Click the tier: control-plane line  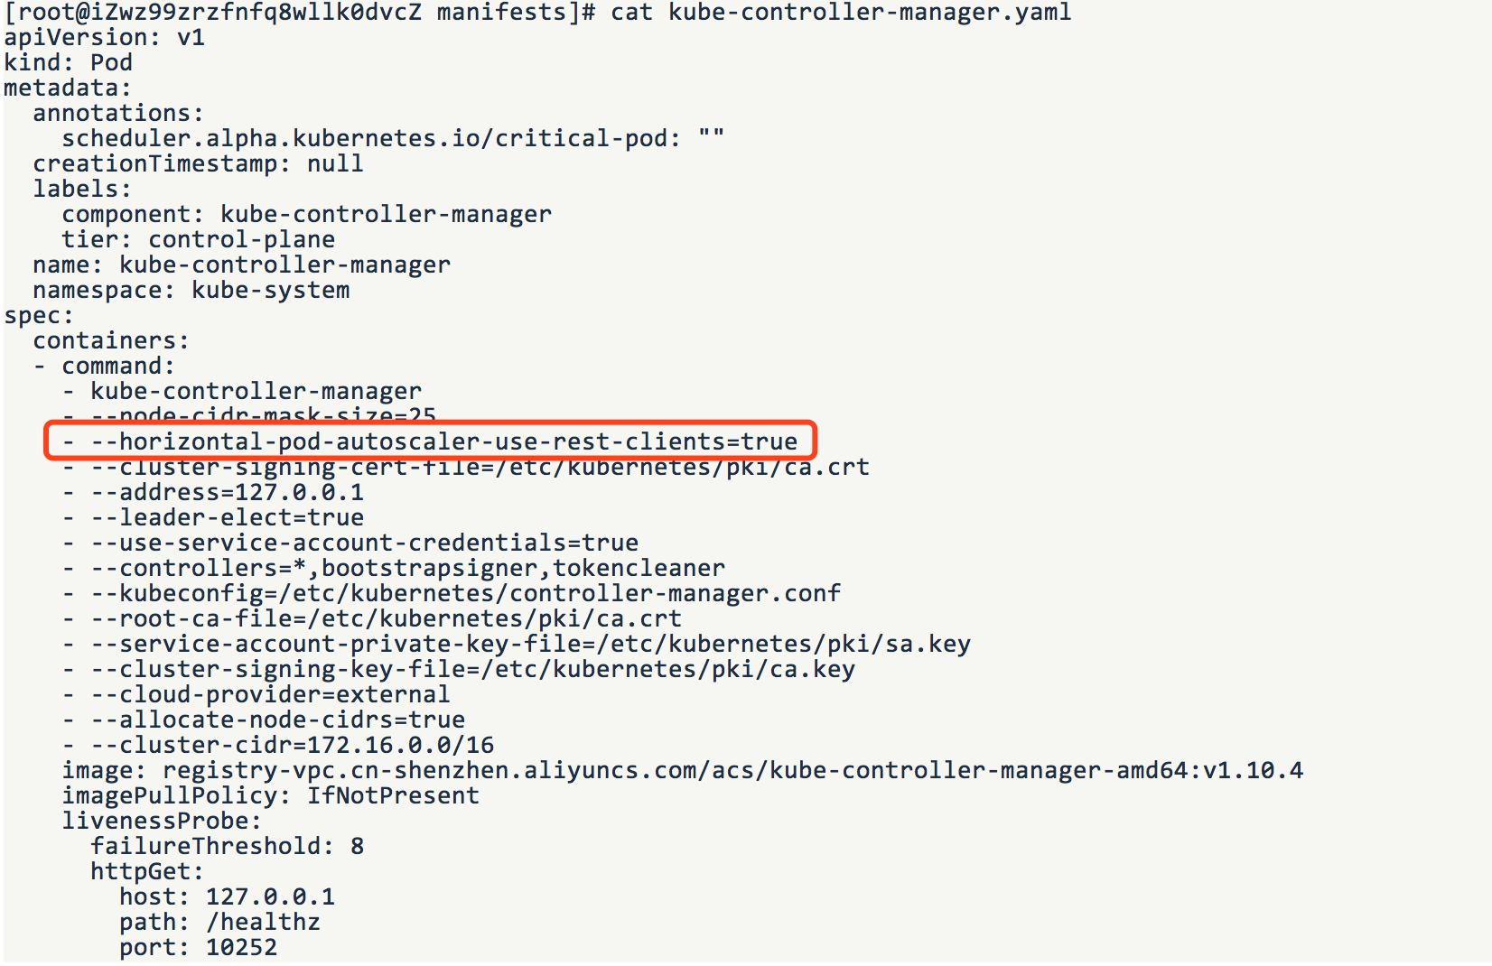tap(199, 240)
